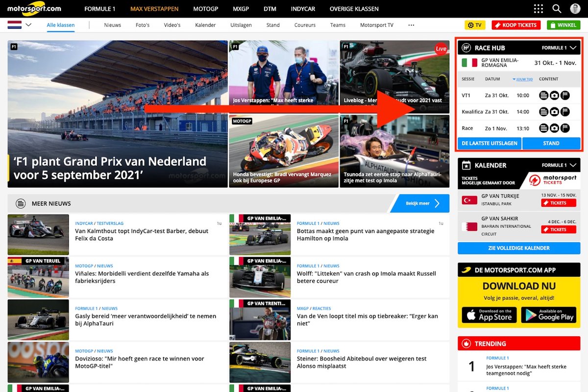Click the Stand button in Race Hub

click(x=551, y=143)
